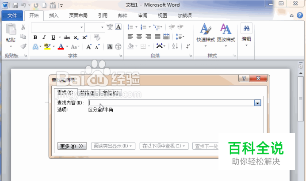
Task: Click the Clear Formatting eraser icon
Action: pyautogui.click(x=97, y=37)
